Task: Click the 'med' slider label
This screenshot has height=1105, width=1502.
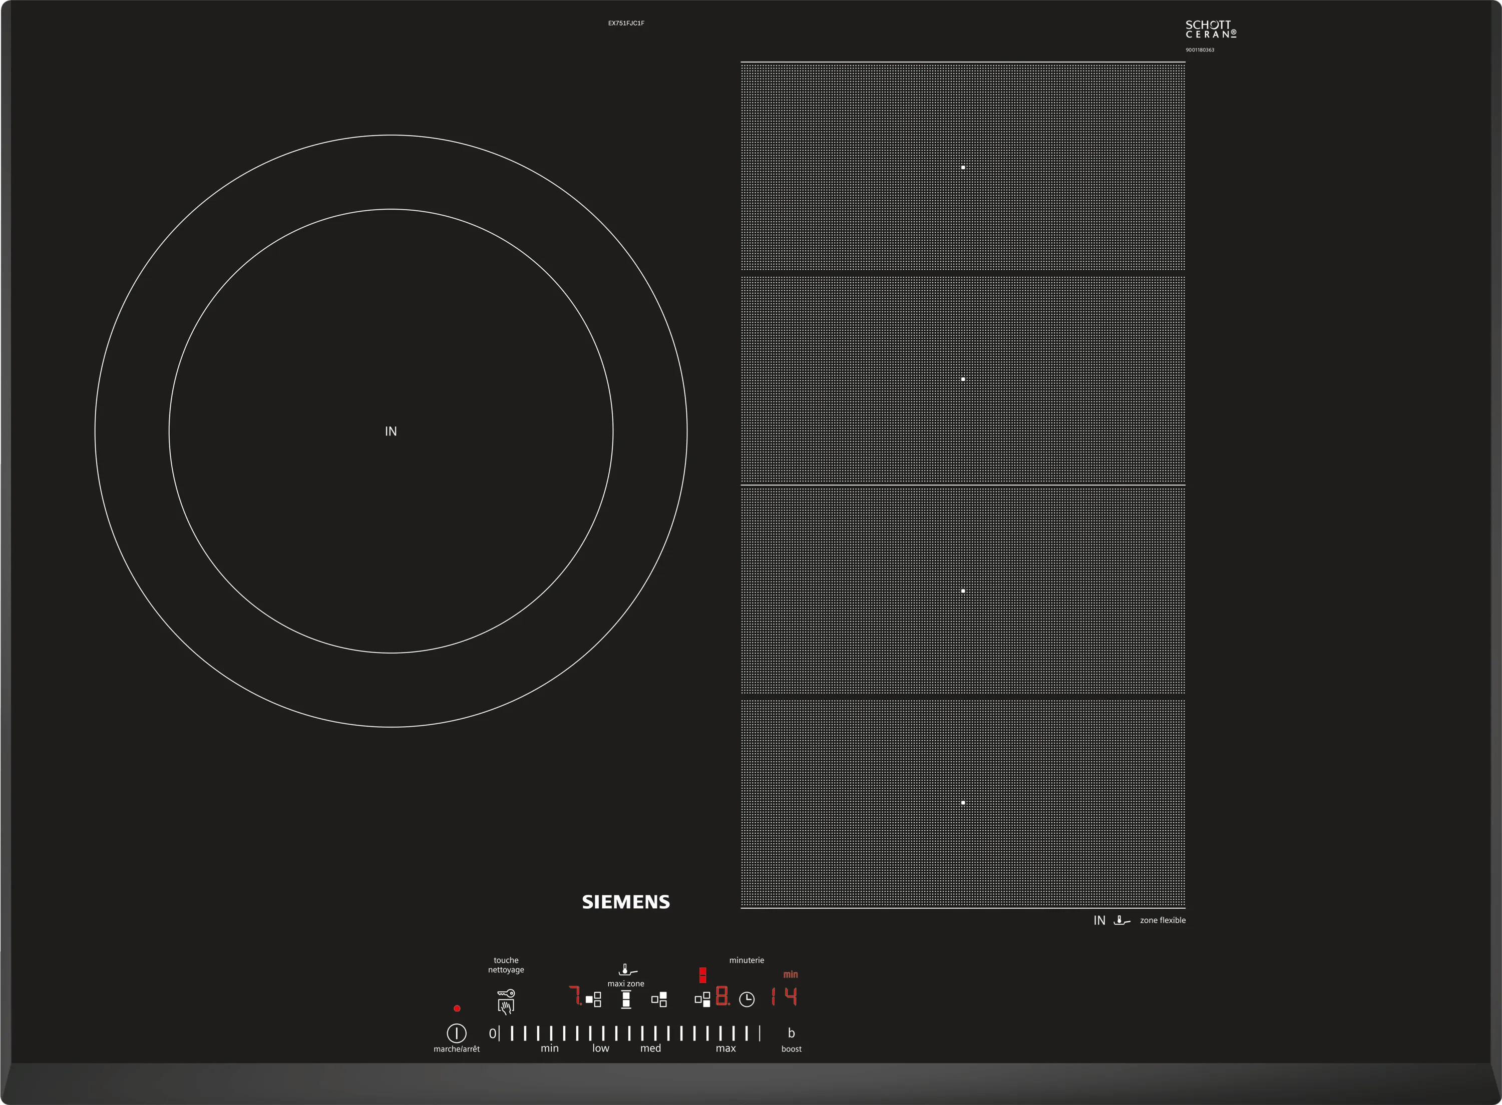Action: 650,1048
